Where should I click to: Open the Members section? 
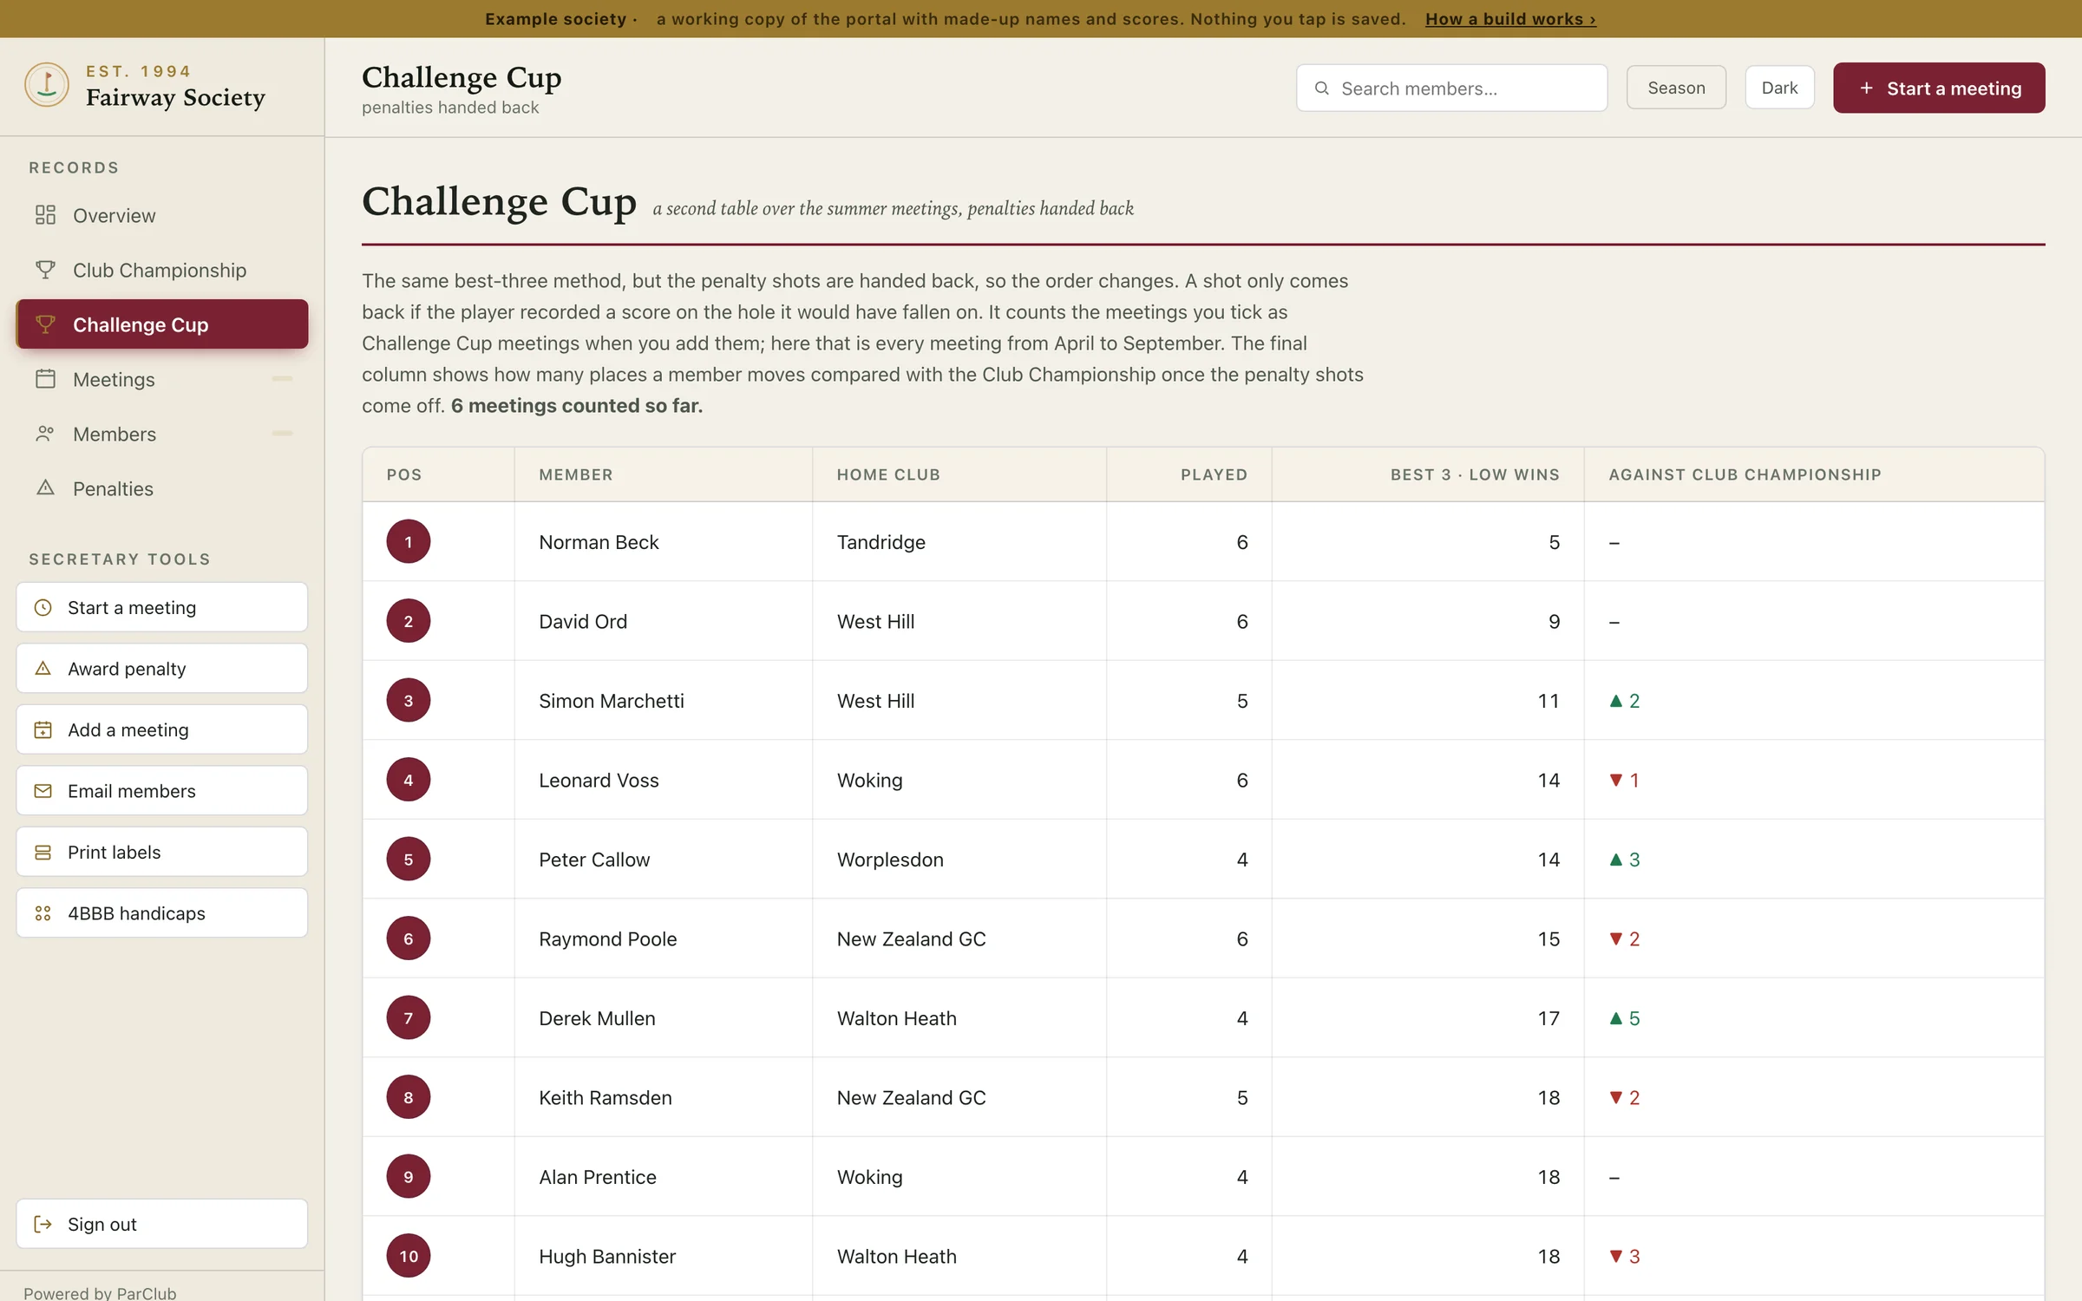162,434
